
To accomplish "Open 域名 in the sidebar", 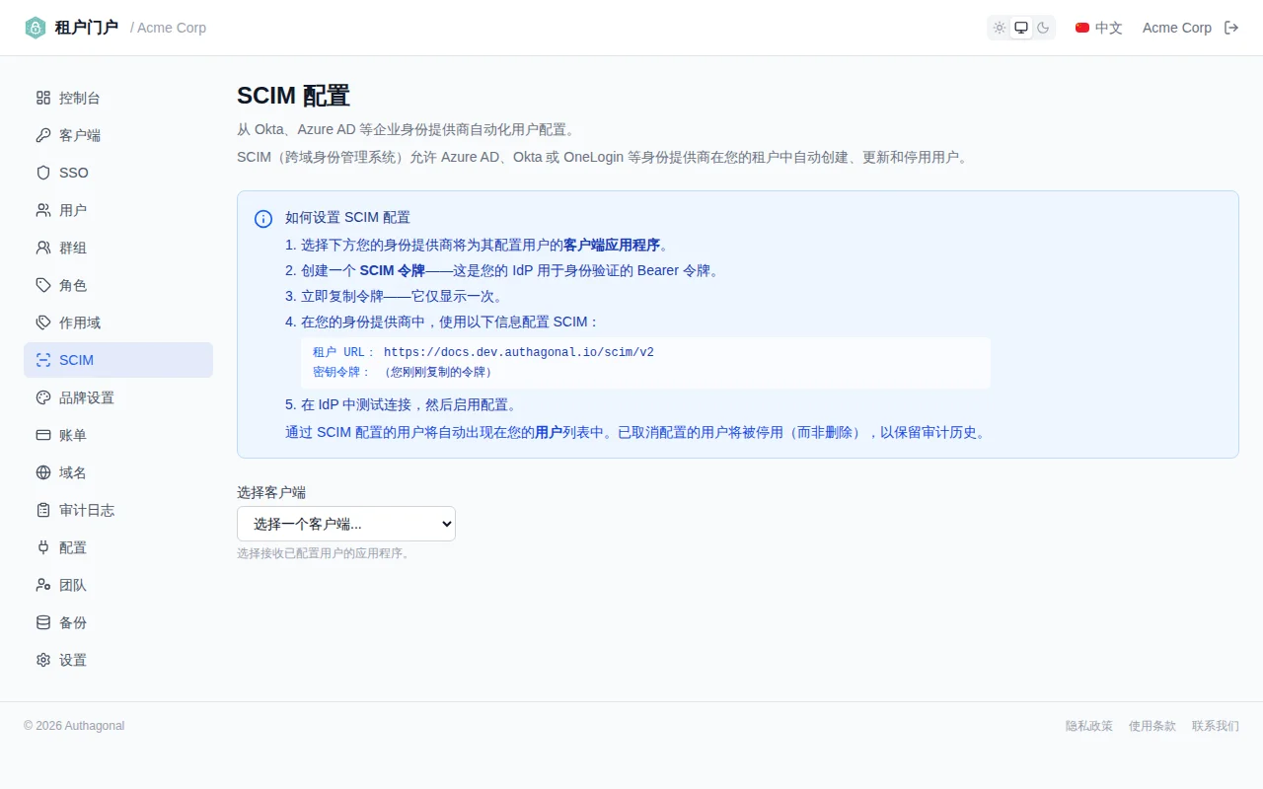I will (x=118, y=472).
